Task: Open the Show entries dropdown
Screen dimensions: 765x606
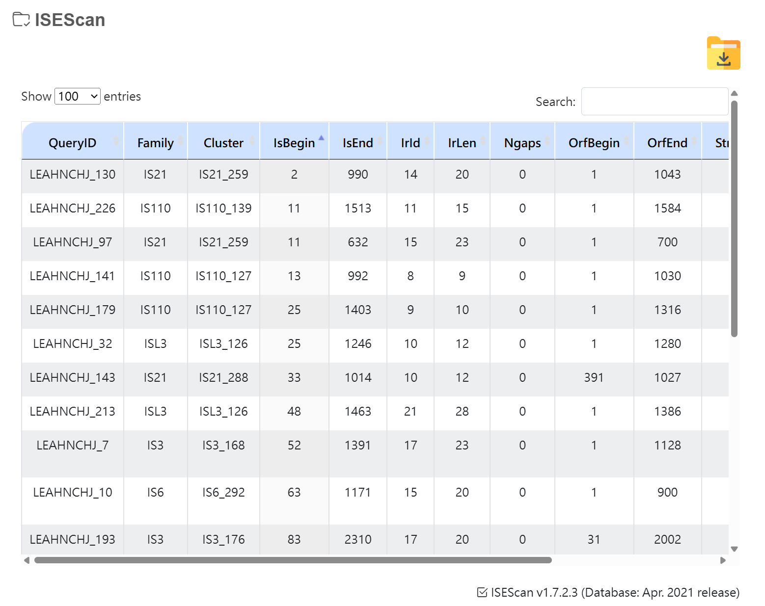Action: point(78,96)
